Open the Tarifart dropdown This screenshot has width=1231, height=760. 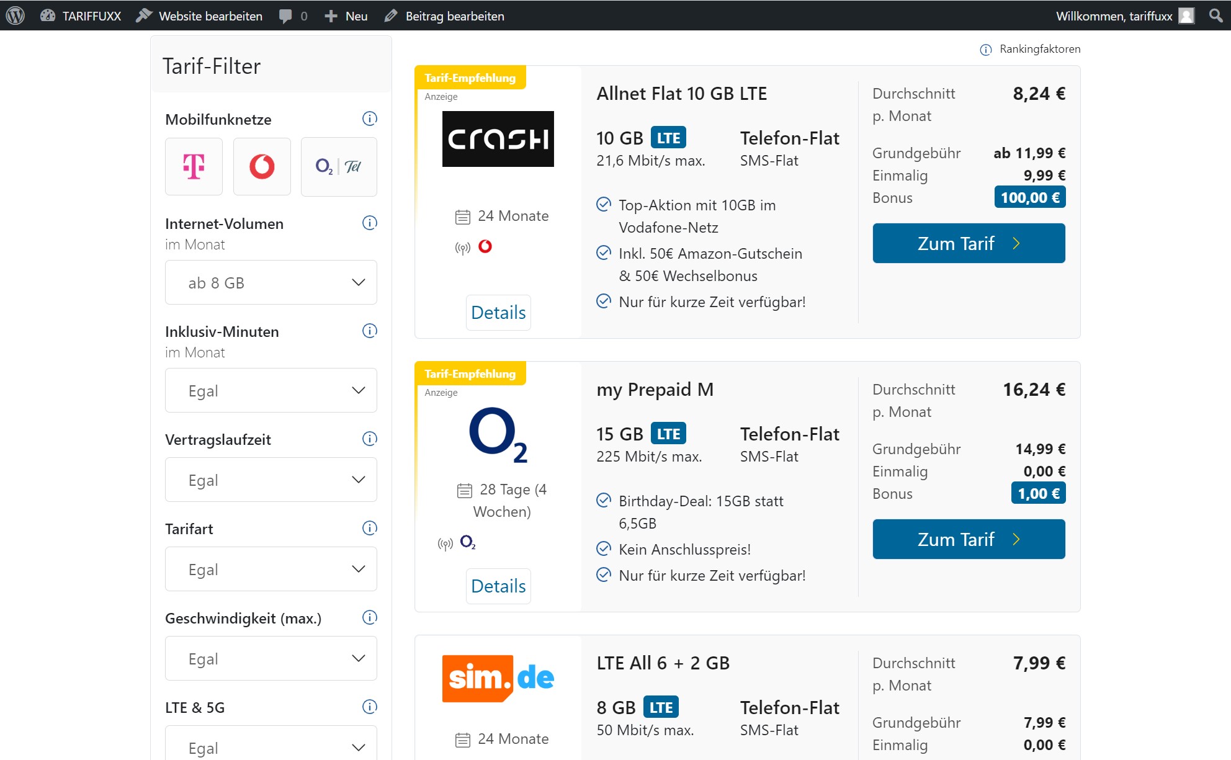tap(271, 569)
